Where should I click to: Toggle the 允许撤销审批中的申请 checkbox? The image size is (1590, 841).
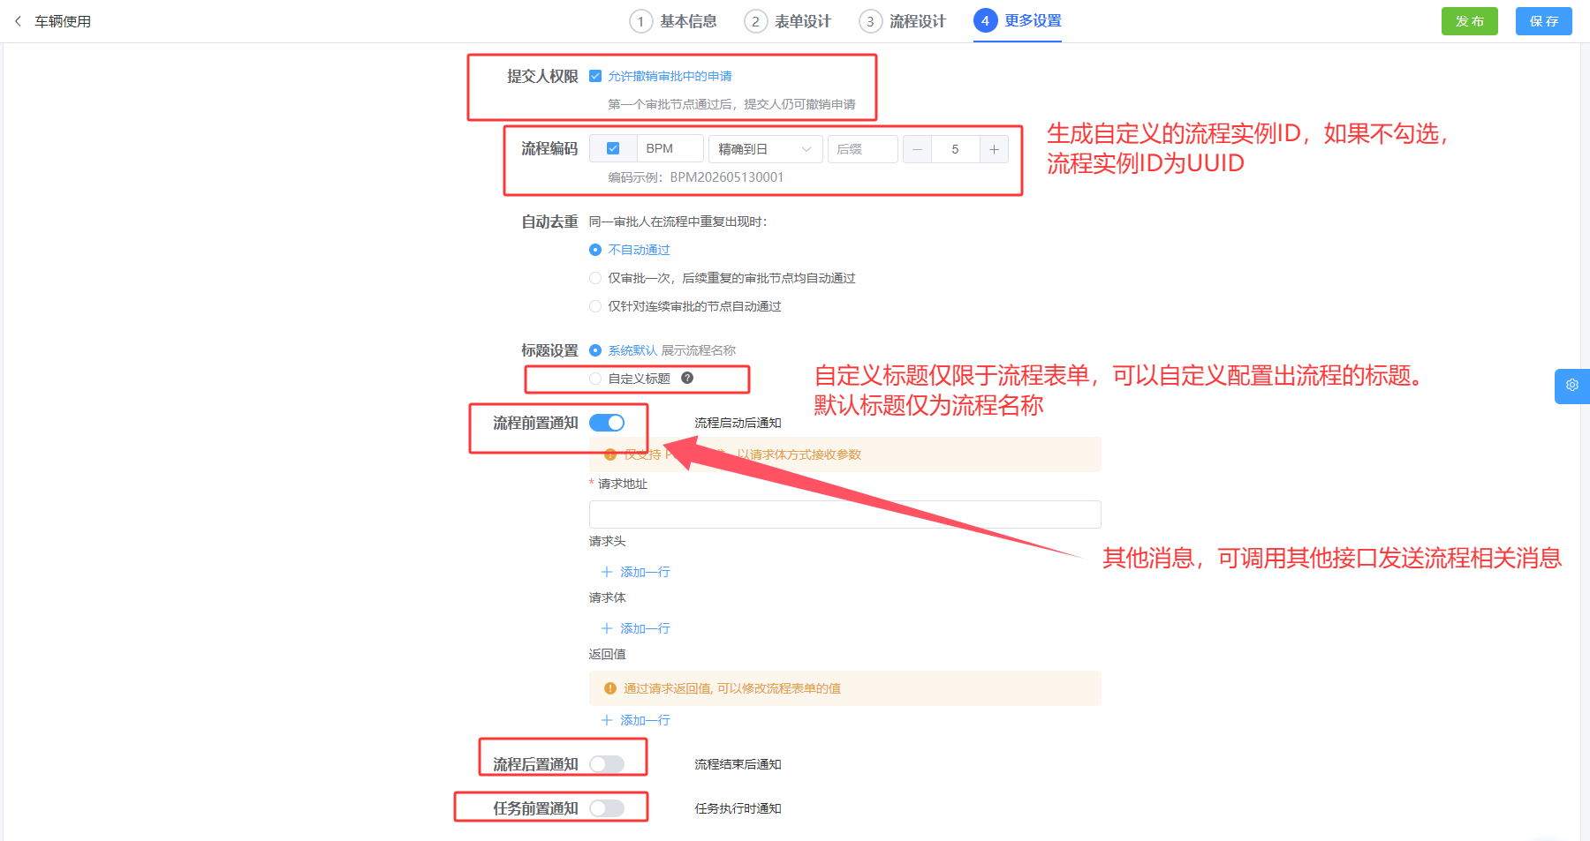(x=595, y=76)
